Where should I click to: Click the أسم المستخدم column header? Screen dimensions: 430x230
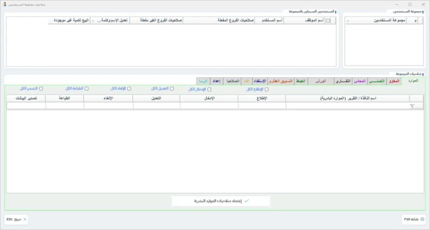click(x=269, y=21)
